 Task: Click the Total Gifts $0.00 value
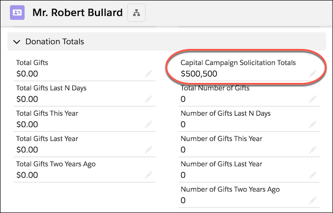pos(27,74)
